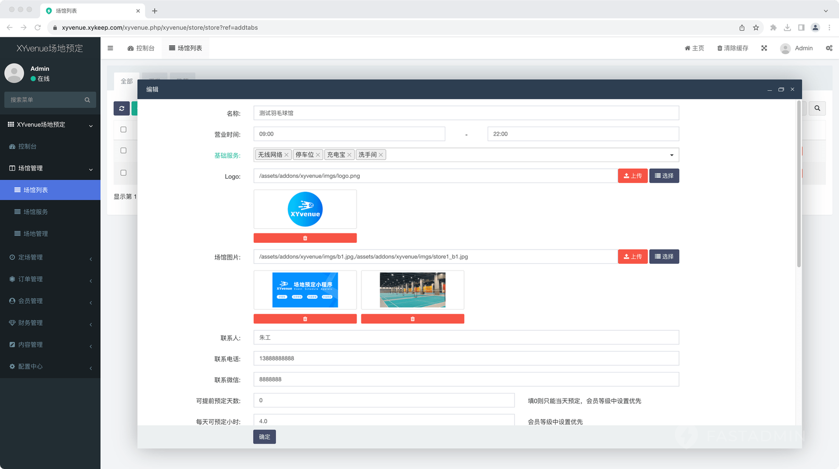839x469 pixels.
Task: Toggle the sidebar hamburger menu icon
Action: [x=110, y=48]
